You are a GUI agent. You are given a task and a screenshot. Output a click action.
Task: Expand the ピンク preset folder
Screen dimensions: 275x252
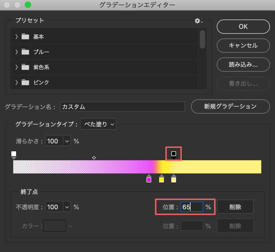16,82
